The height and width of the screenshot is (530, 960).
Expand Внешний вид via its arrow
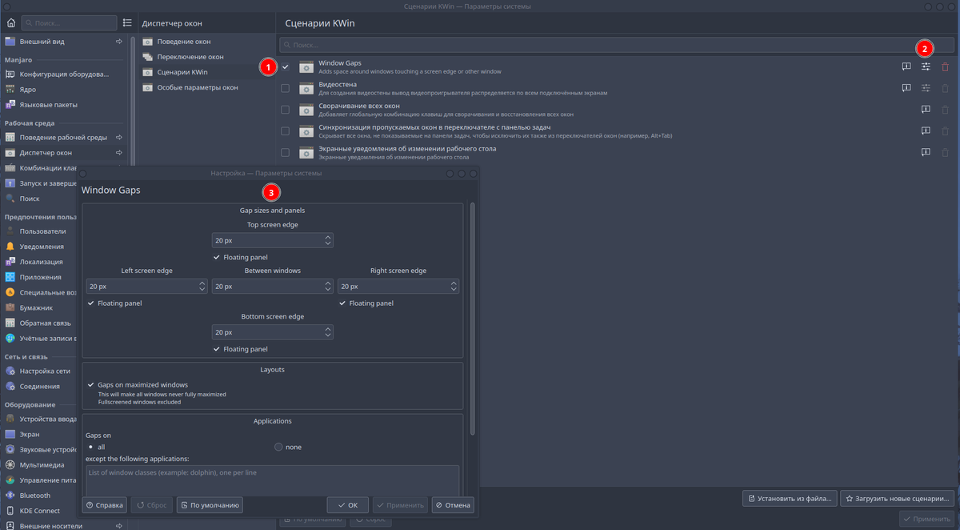point(118,41)
